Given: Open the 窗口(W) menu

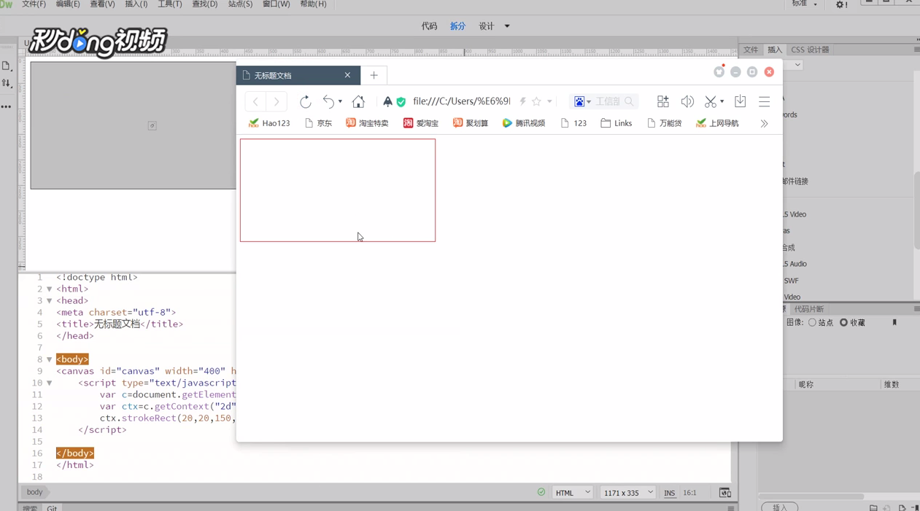Looking at the screenshot, I should click(276, 4).
